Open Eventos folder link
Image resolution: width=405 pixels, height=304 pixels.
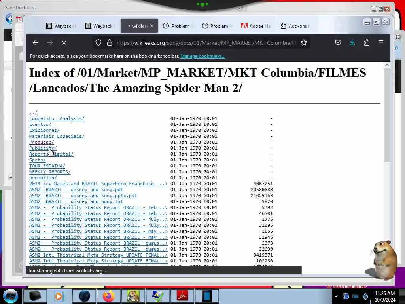point(40,124)
